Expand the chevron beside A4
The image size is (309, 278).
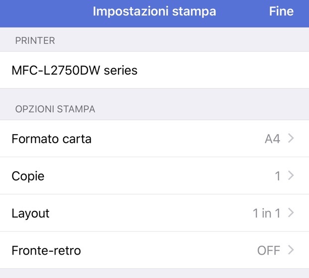(292, 139)
